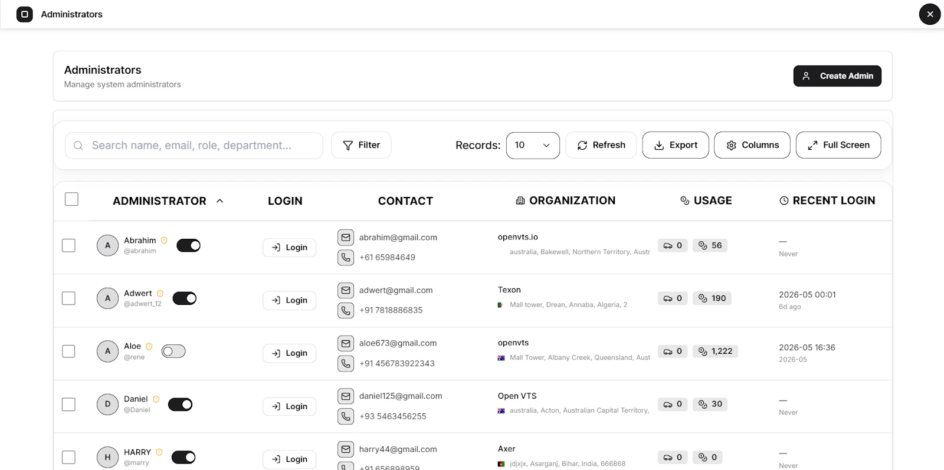Screen dimensions: 944x470
Task: Click the Axer organization name
Action: 507,449
